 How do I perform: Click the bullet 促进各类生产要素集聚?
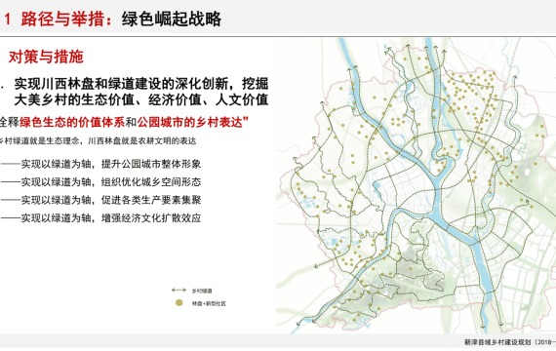[151, 200]
